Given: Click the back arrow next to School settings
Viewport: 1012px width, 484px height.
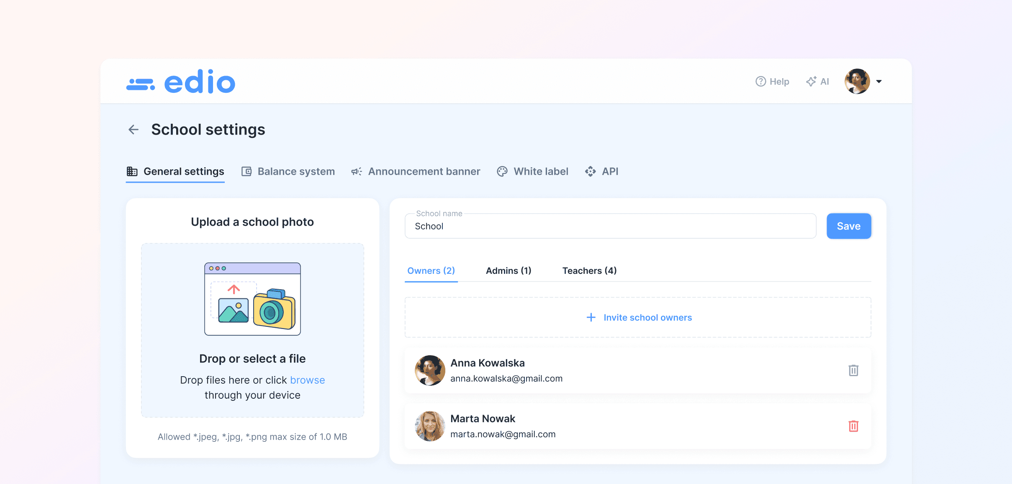Looking at the screenshot, I should coord(133,130).
